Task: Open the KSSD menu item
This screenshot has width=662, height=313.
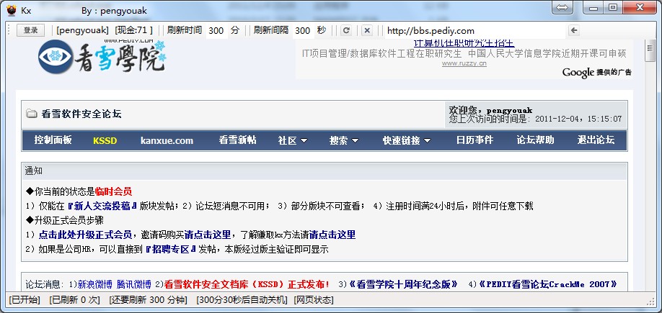Action: point(105,141)
